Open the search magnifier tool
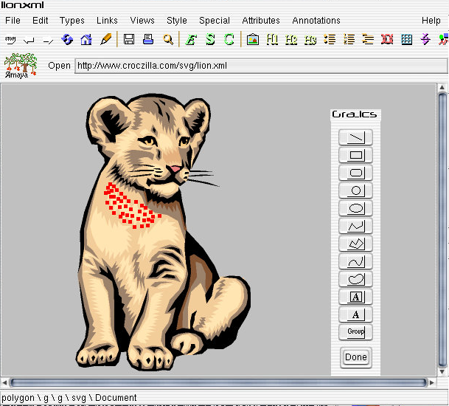449x406 pixels. pyautogui.click(x=168, y=39)
